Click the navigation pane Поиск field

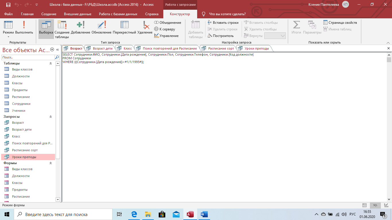pyautogui.click(x=28, y=58)
